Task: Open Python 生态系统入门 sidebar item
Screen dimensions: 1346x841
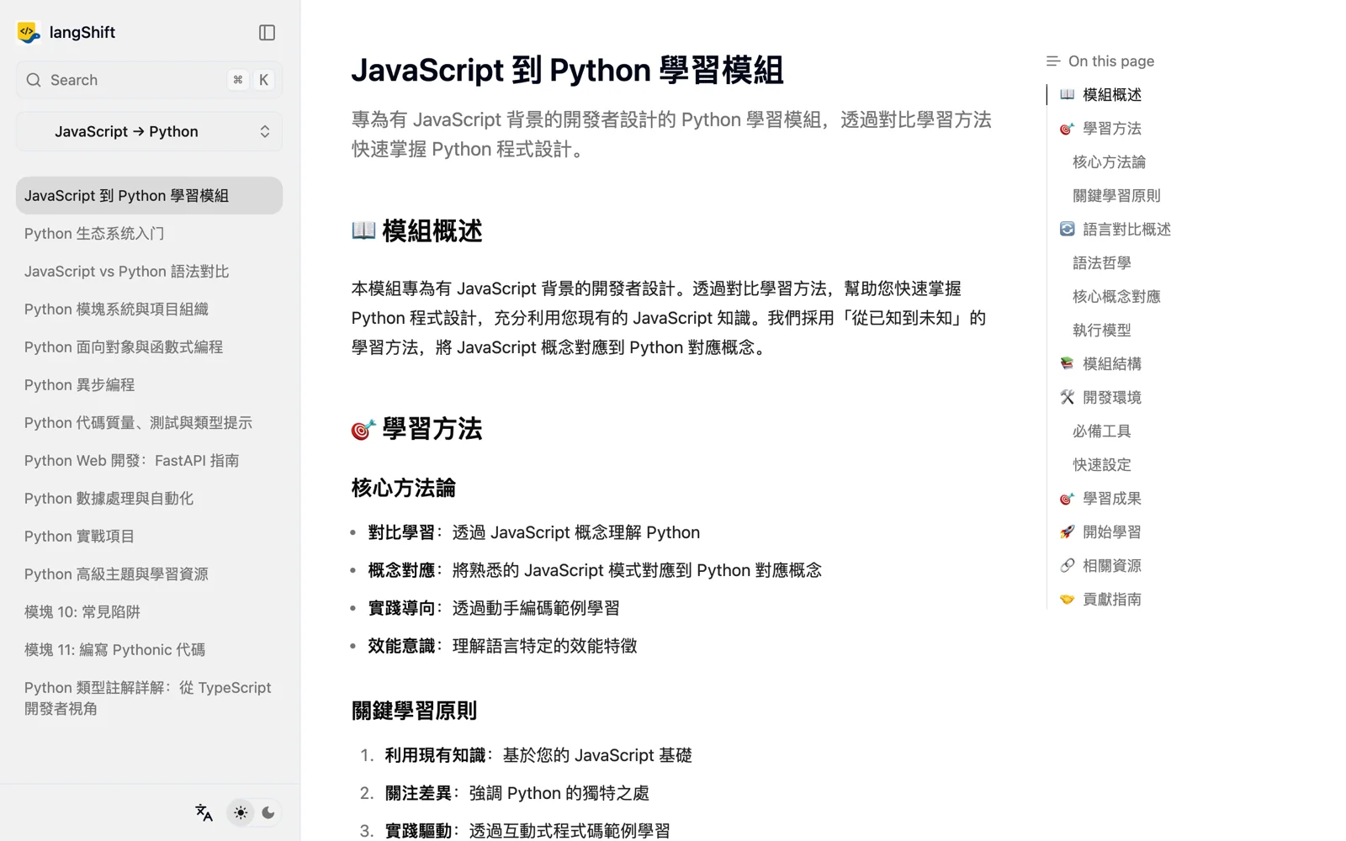Action: click(x=149, y=233)
